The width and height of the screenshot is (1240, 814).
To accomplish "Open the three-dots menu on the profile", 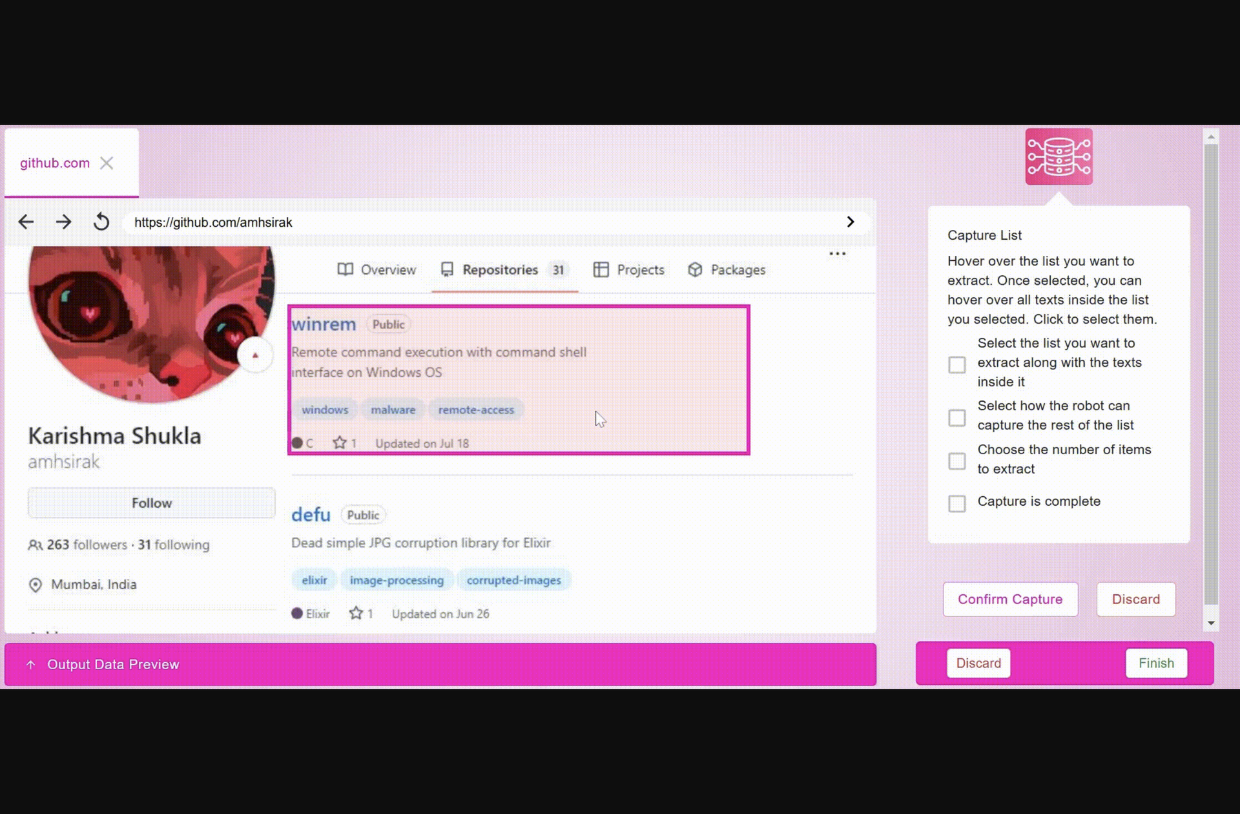I will 838,254.
